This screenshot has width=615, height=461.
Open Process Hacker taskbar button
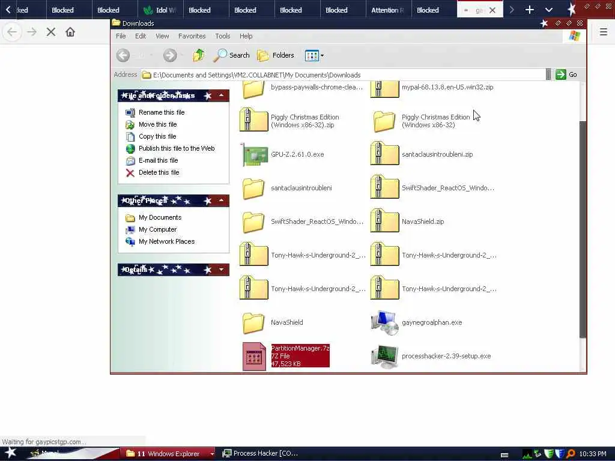coord(259,454)
